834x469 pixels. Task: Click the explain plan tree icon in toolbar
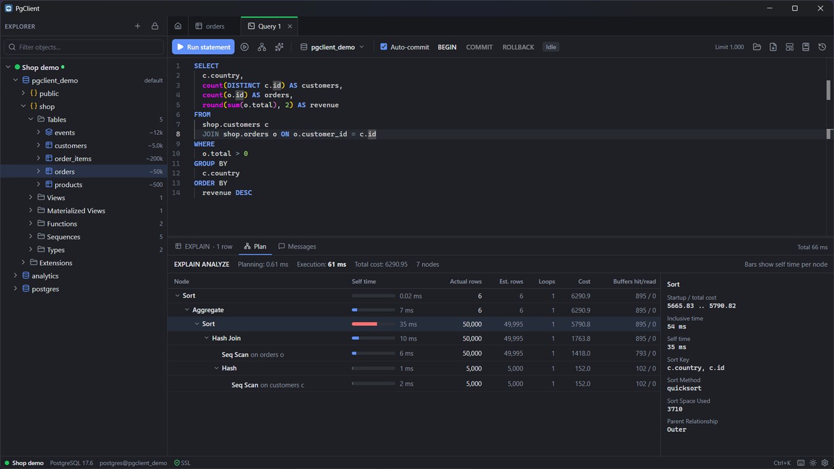pyautogui.click(x=262, y=47)
